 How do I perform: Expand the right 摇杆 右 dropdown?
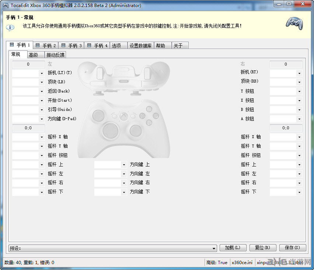286,183
